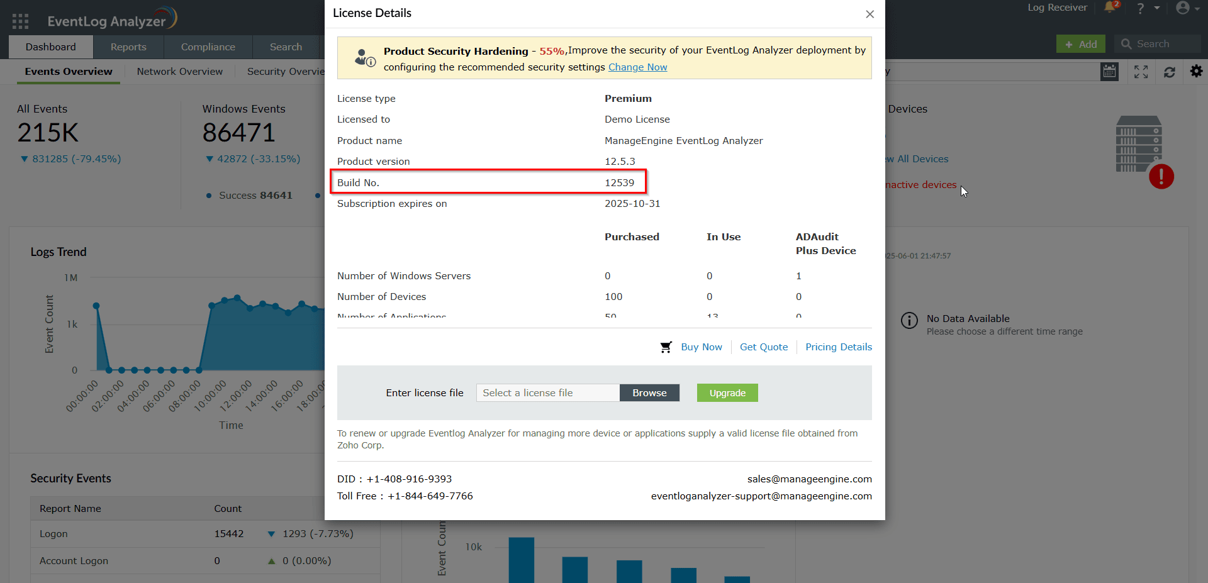Open the apps grid launcher icon
This screenshot has height=583, width=1208.
coord(20,21)
